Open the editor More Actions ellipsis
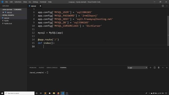Image resolution: width=169 pixels, height=95 pixels. click(x=167, y=6)
